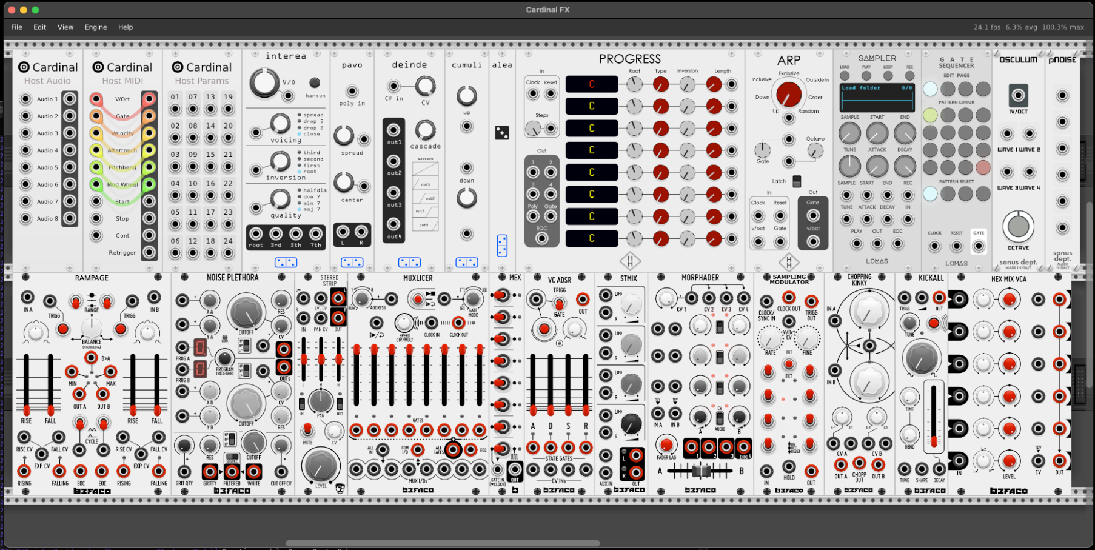This screenshot has height=550, width=1095.
Task: Click the PLAY button on Sampler
Action: (x=866, y=76)
